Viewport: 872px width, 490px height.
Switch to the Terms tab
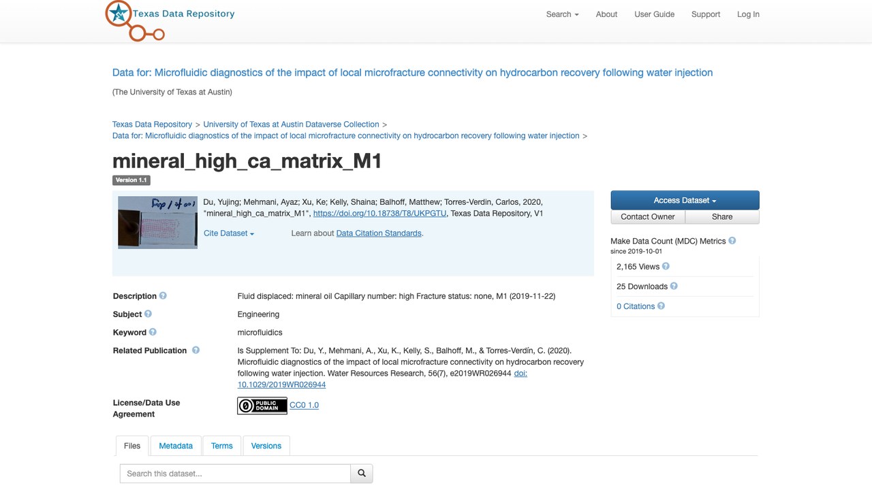point(222,446)
